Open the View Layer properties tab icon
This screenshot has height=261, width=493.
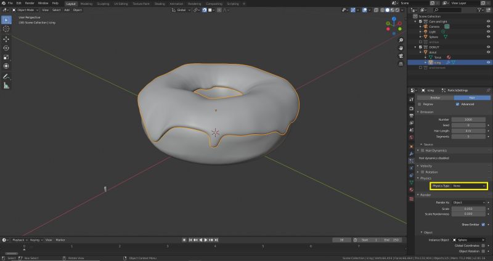(x=411, y=123)
